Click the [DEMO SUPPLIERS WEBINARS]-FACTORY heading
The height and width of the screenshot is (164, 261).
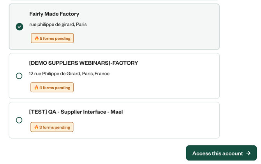pos(83,63)
